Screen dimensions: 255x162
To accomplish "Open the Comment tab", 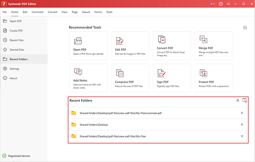I will coord(38,12).
